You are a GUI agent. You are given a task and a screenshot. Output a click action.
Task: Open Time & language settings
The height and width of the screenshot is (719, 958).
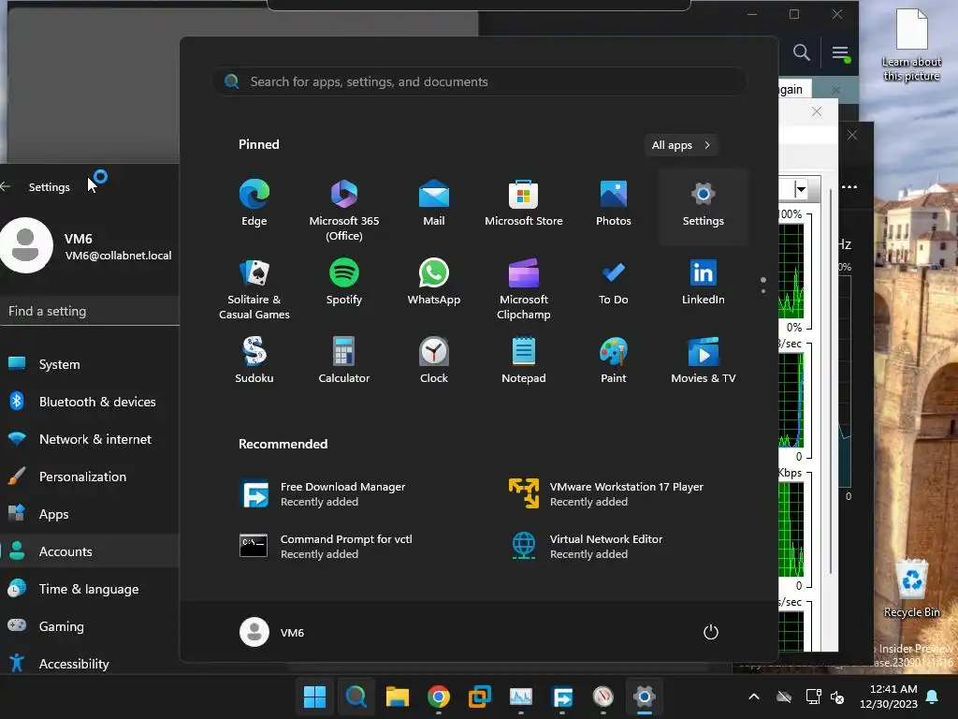(x=90, y=589)
